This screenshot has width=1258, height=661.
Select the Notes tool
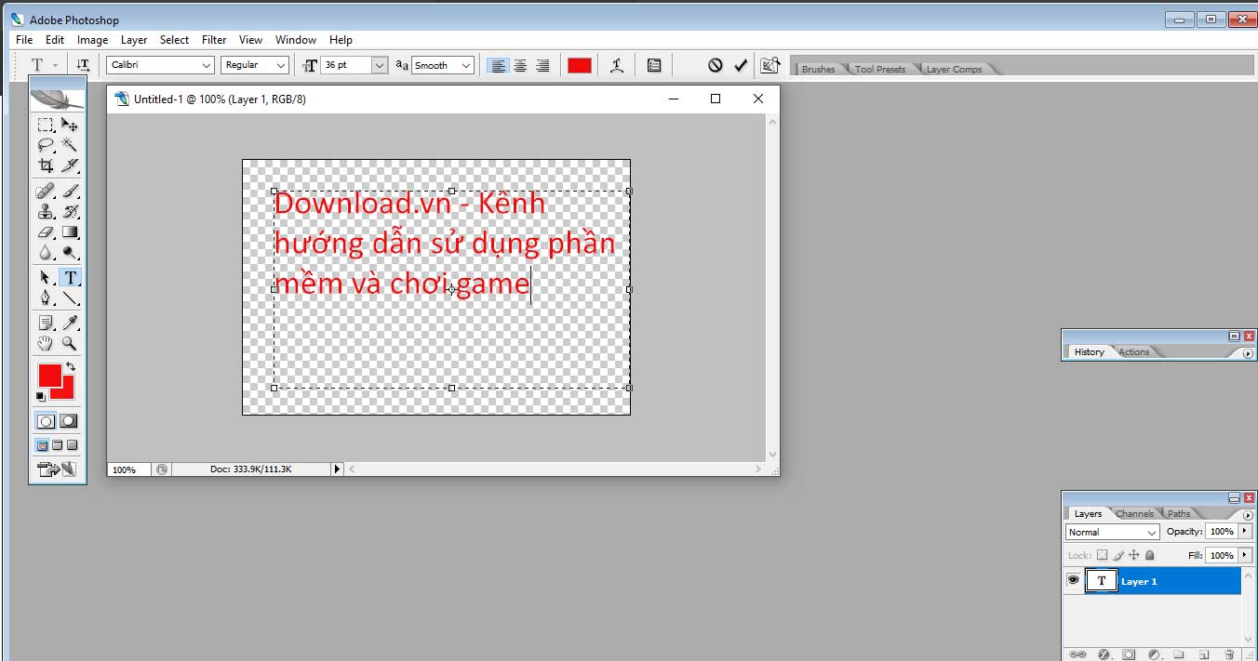(45, 324)
